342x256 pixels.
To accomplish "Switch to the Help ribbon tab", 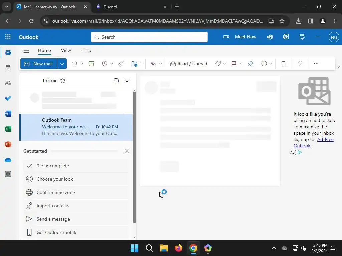I will 86,51.
